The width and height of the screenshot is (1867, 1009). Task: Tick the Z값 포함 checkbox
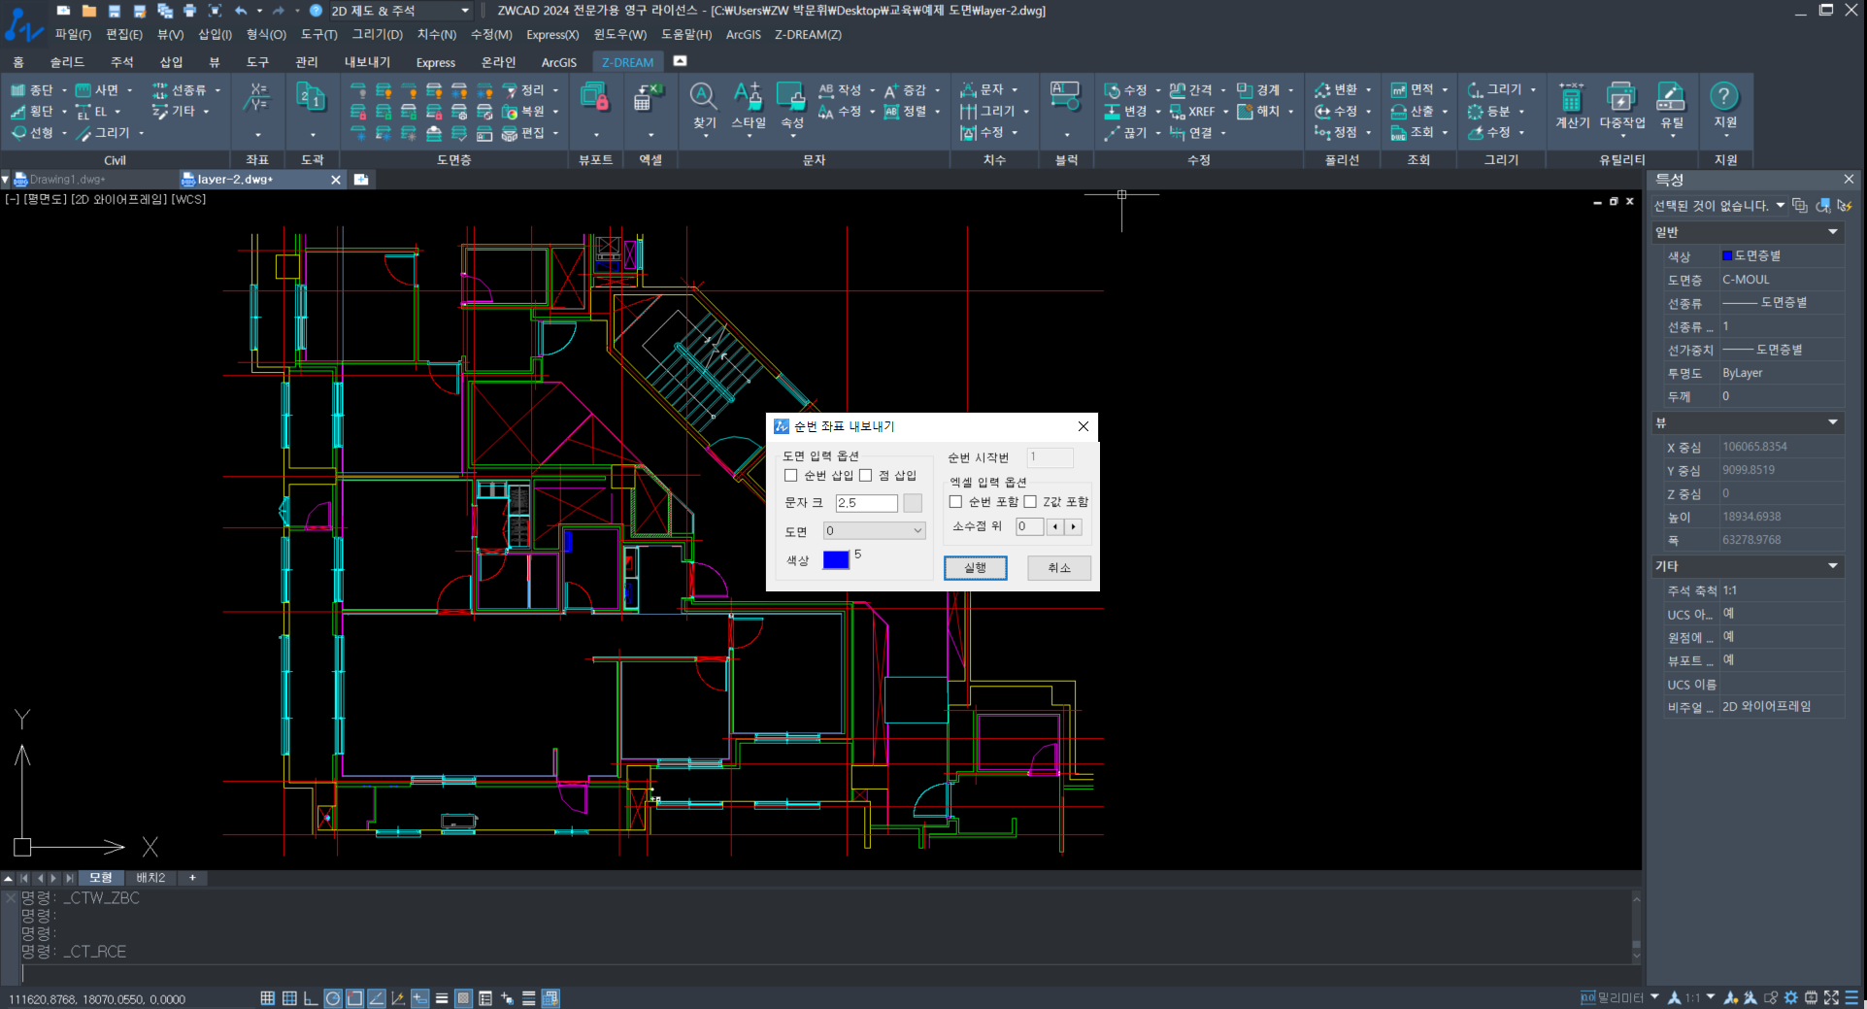1031,502
